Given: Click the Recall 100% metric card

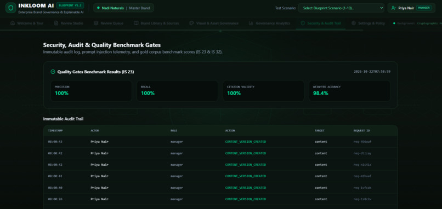Looking at the screenshot, I should tap(177, 91).
